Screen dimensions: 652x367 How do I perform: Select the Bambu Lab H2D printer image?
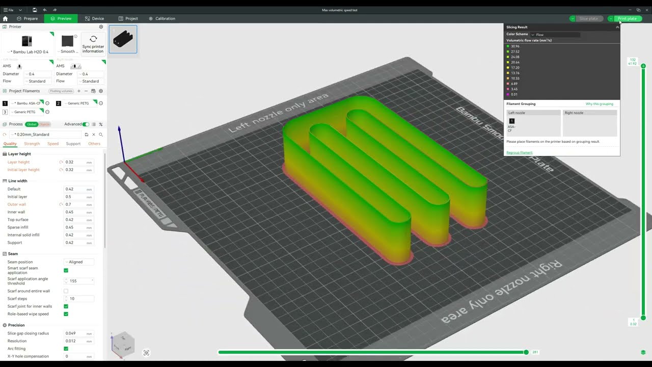coord(27,41)
